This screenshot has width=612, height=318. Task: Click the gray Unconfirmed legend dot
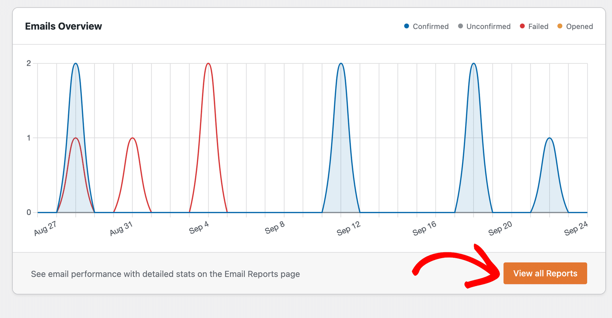(x=461, y=26)
